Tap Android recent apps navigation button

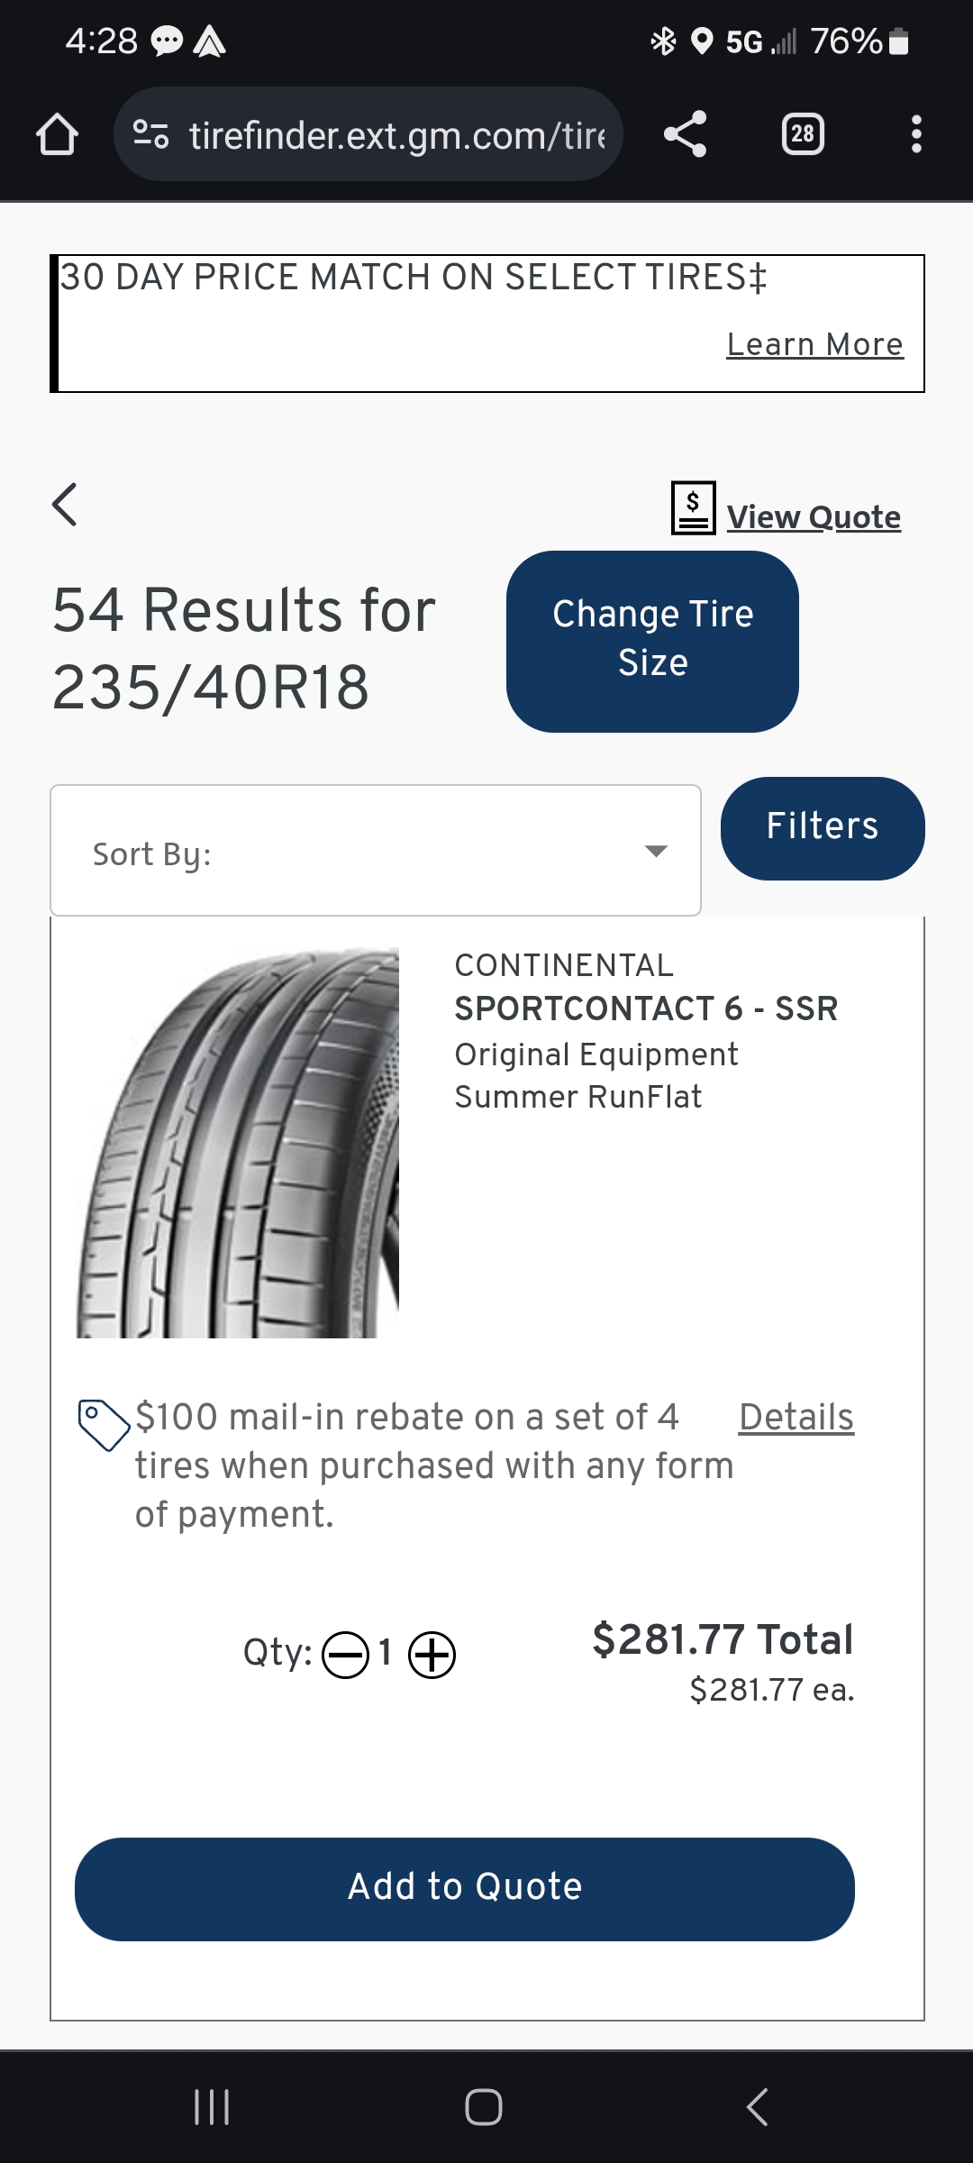click(212, 2107)
